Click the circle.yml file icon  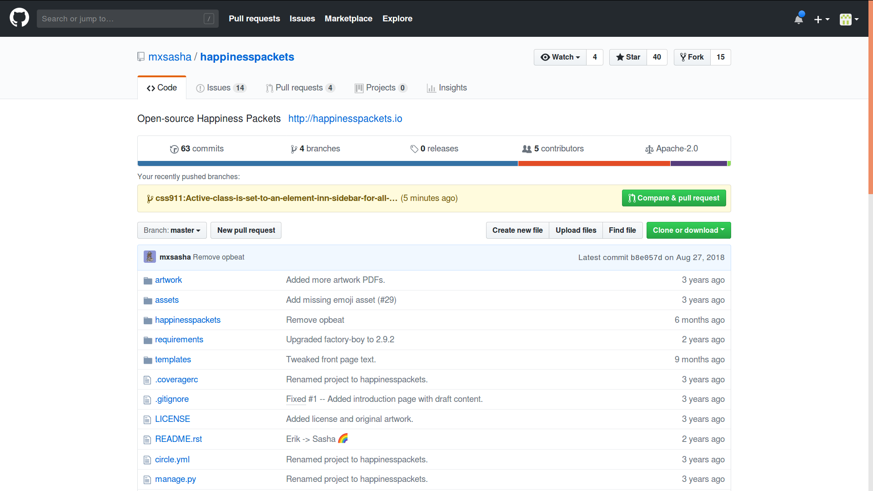point(147,460)
